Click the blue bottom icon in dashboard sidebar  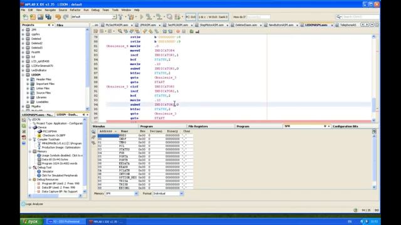pyautogui.click(x=24, y=143)
